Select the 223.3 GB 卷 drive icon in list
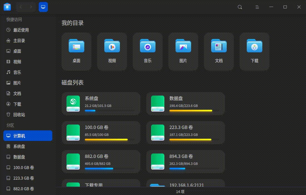 [x=158, y=133]
